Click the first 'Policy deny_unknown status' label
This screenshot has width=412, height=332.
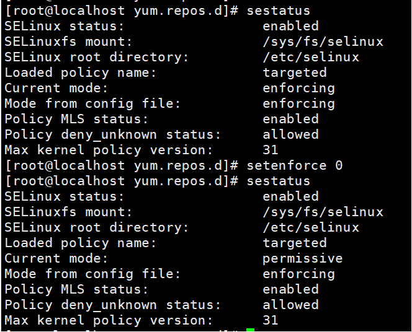(x=112, y=135)
